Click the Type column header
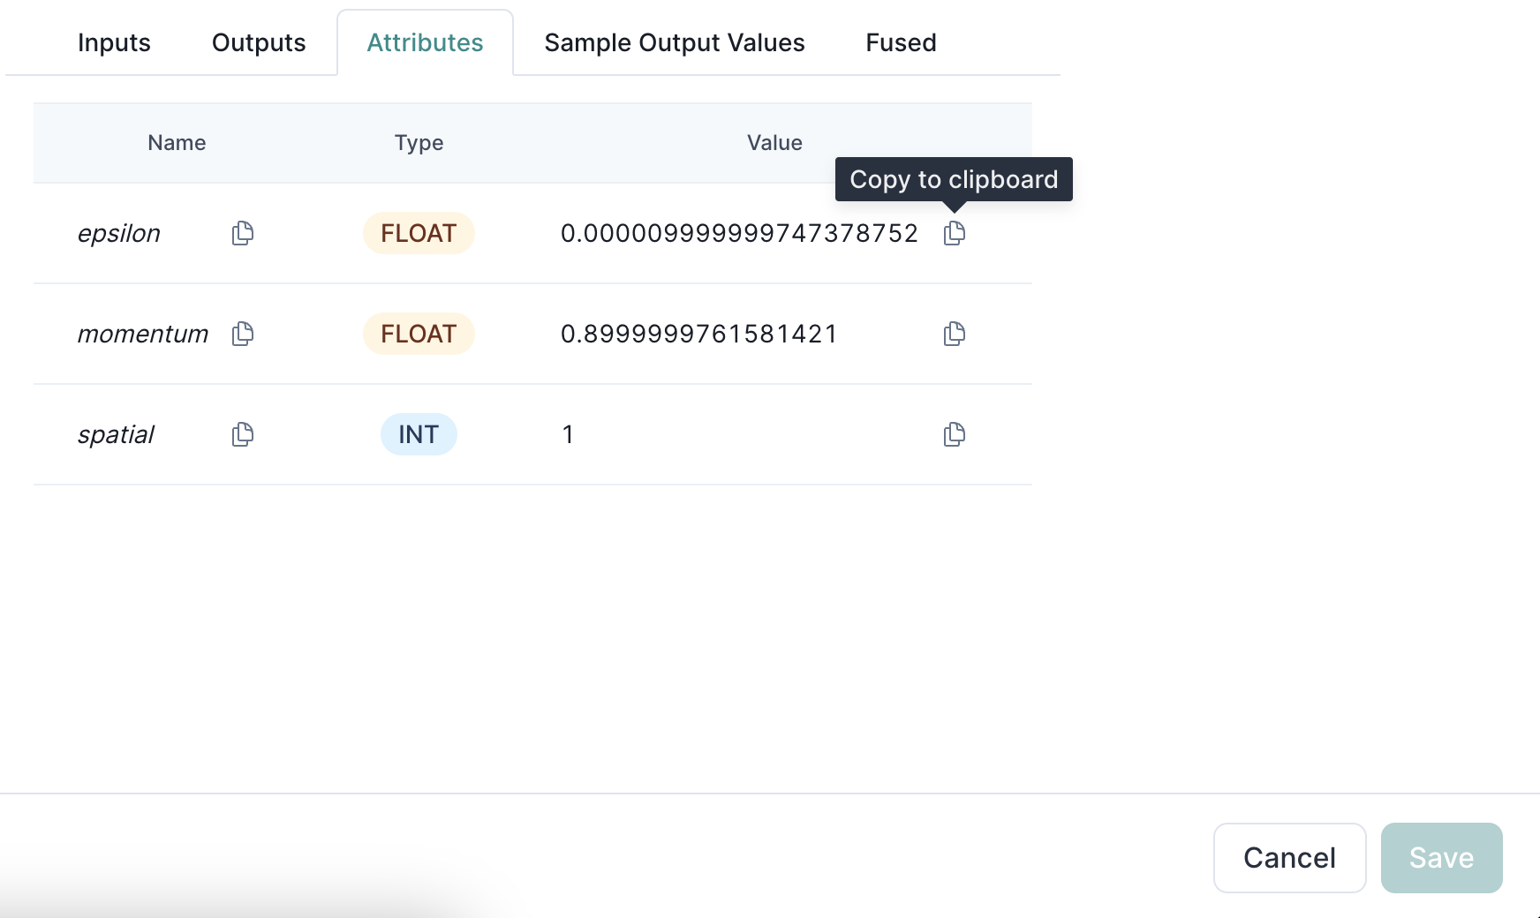This screenshot has height=918, width=1540. tap(419, 142)
